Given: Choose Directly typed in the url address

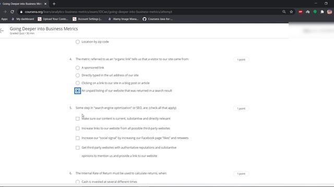Looking at the screenshot, I should (78, 75).
